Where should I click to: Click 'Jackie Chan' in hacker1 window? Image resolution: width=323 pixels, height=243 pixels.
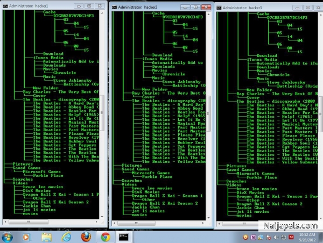37,206
